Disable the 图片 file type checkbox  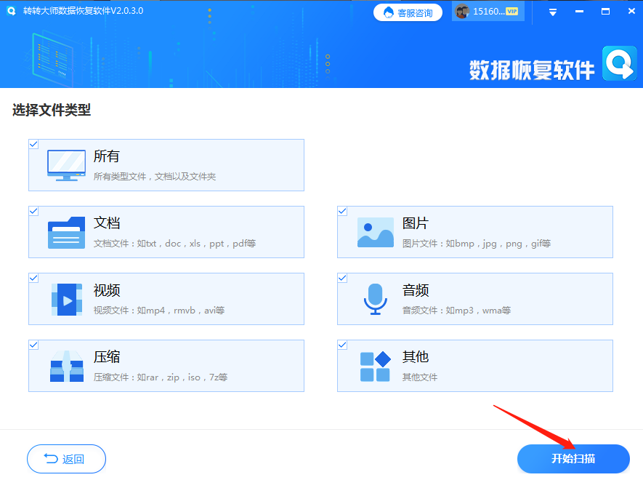coord(342,211)
